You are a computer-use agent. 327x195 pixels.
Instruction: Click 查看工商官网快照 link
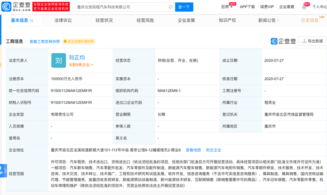coord(45,41)
